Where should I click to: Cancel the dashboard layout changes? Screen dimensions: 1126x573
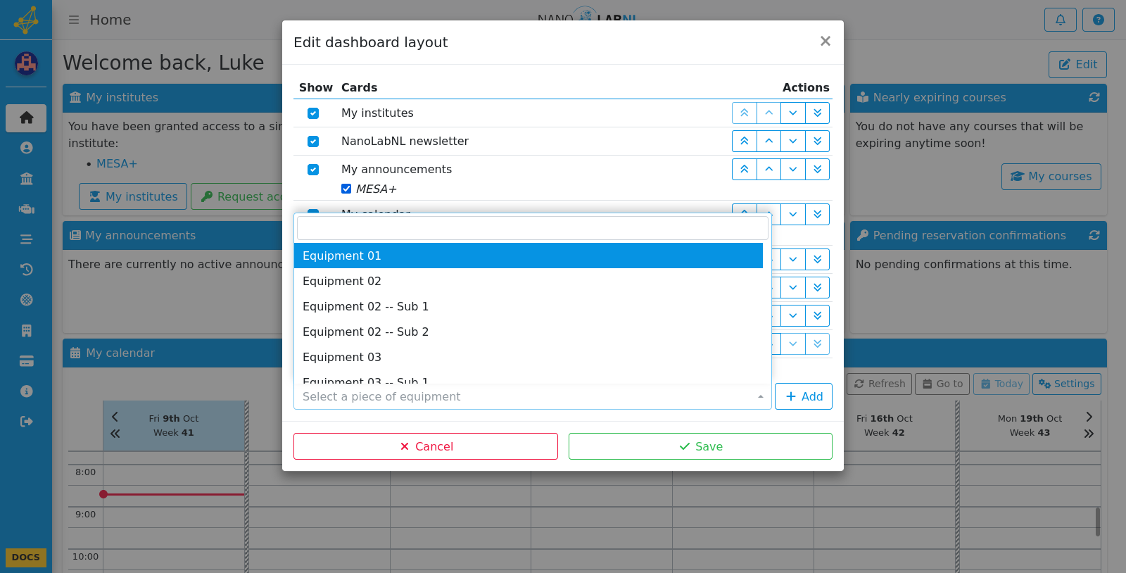click(x=426, y=446)
